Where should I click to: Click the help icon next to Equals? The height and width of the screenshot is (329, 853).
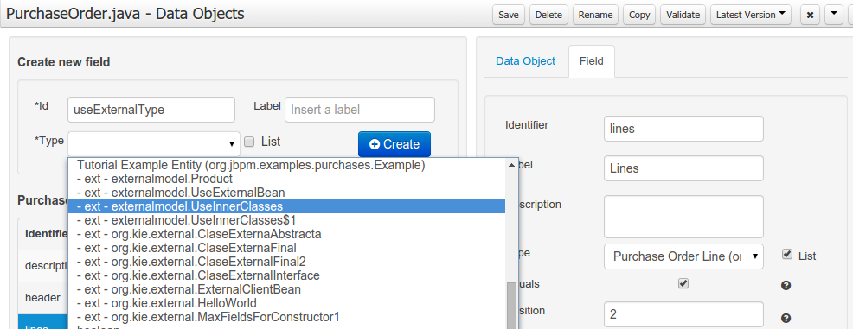point(786,286)
